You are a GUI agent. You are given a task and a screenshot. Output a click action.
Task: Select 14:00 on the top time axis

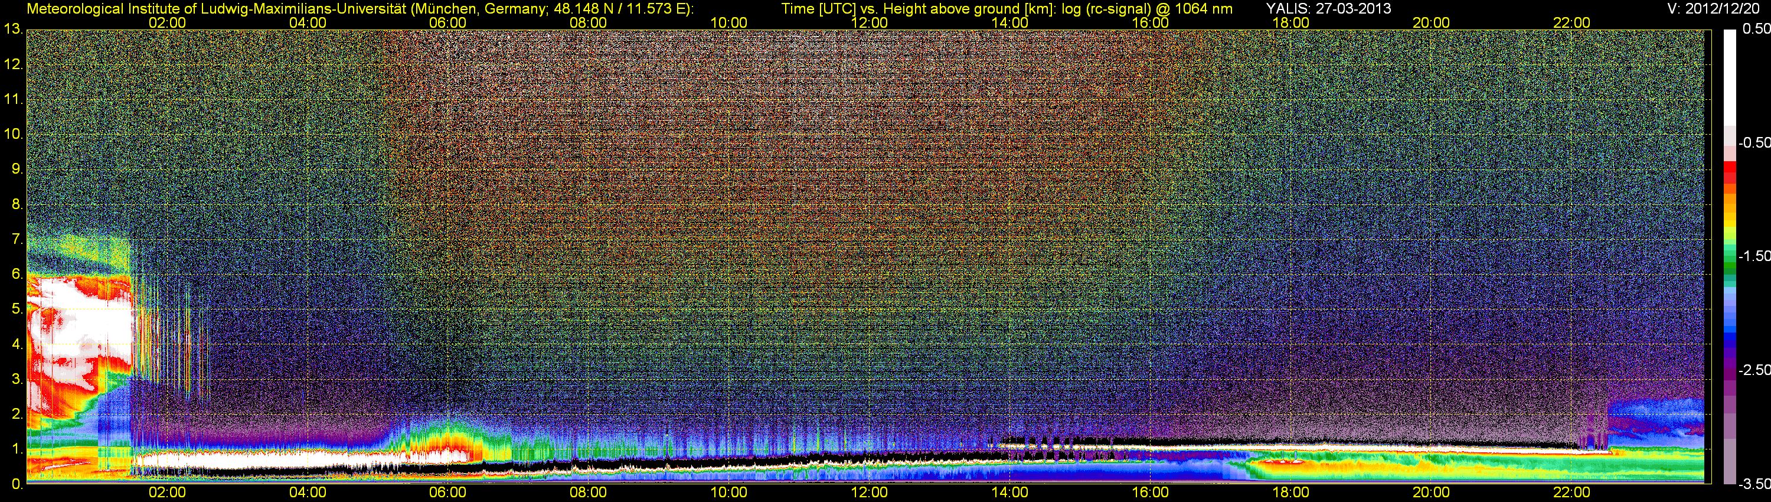click(1009, 22)
